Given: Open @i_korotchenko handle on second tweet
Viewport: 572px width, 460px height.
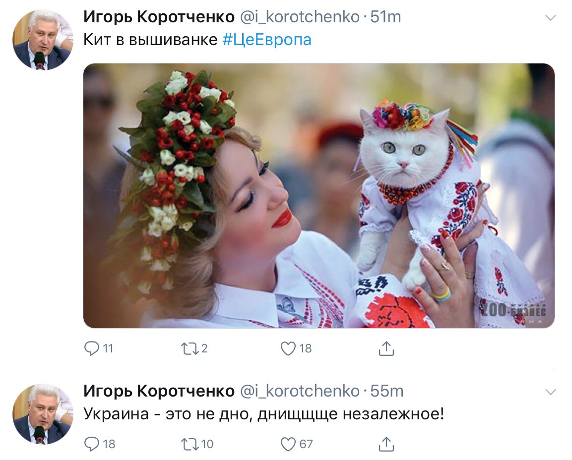Looking at the screenshot, I should click(x=300, y=391).
